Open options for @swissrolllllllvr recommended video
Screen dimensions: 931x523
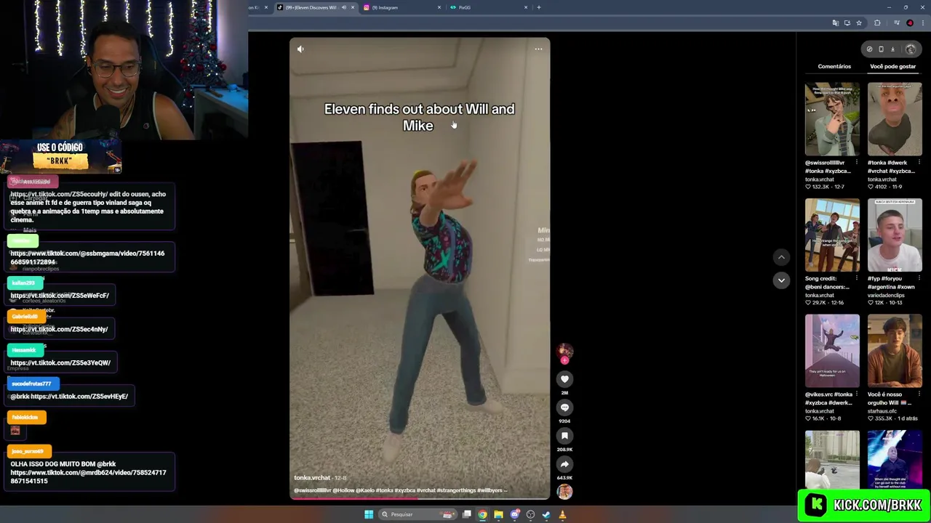pyautogui.click(x=857, y=163)
